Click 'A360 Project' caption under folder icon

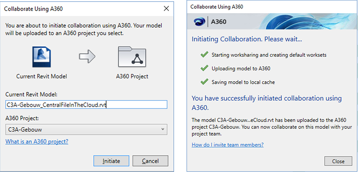132,76
